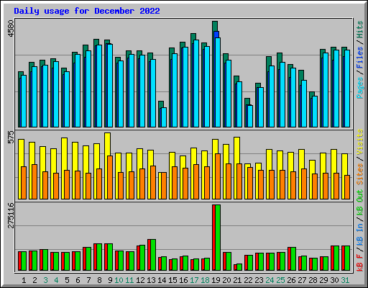Click day 4 on the x-axis
The width and height of the screenshot is (368, 288).
click(x=56, y=280)
